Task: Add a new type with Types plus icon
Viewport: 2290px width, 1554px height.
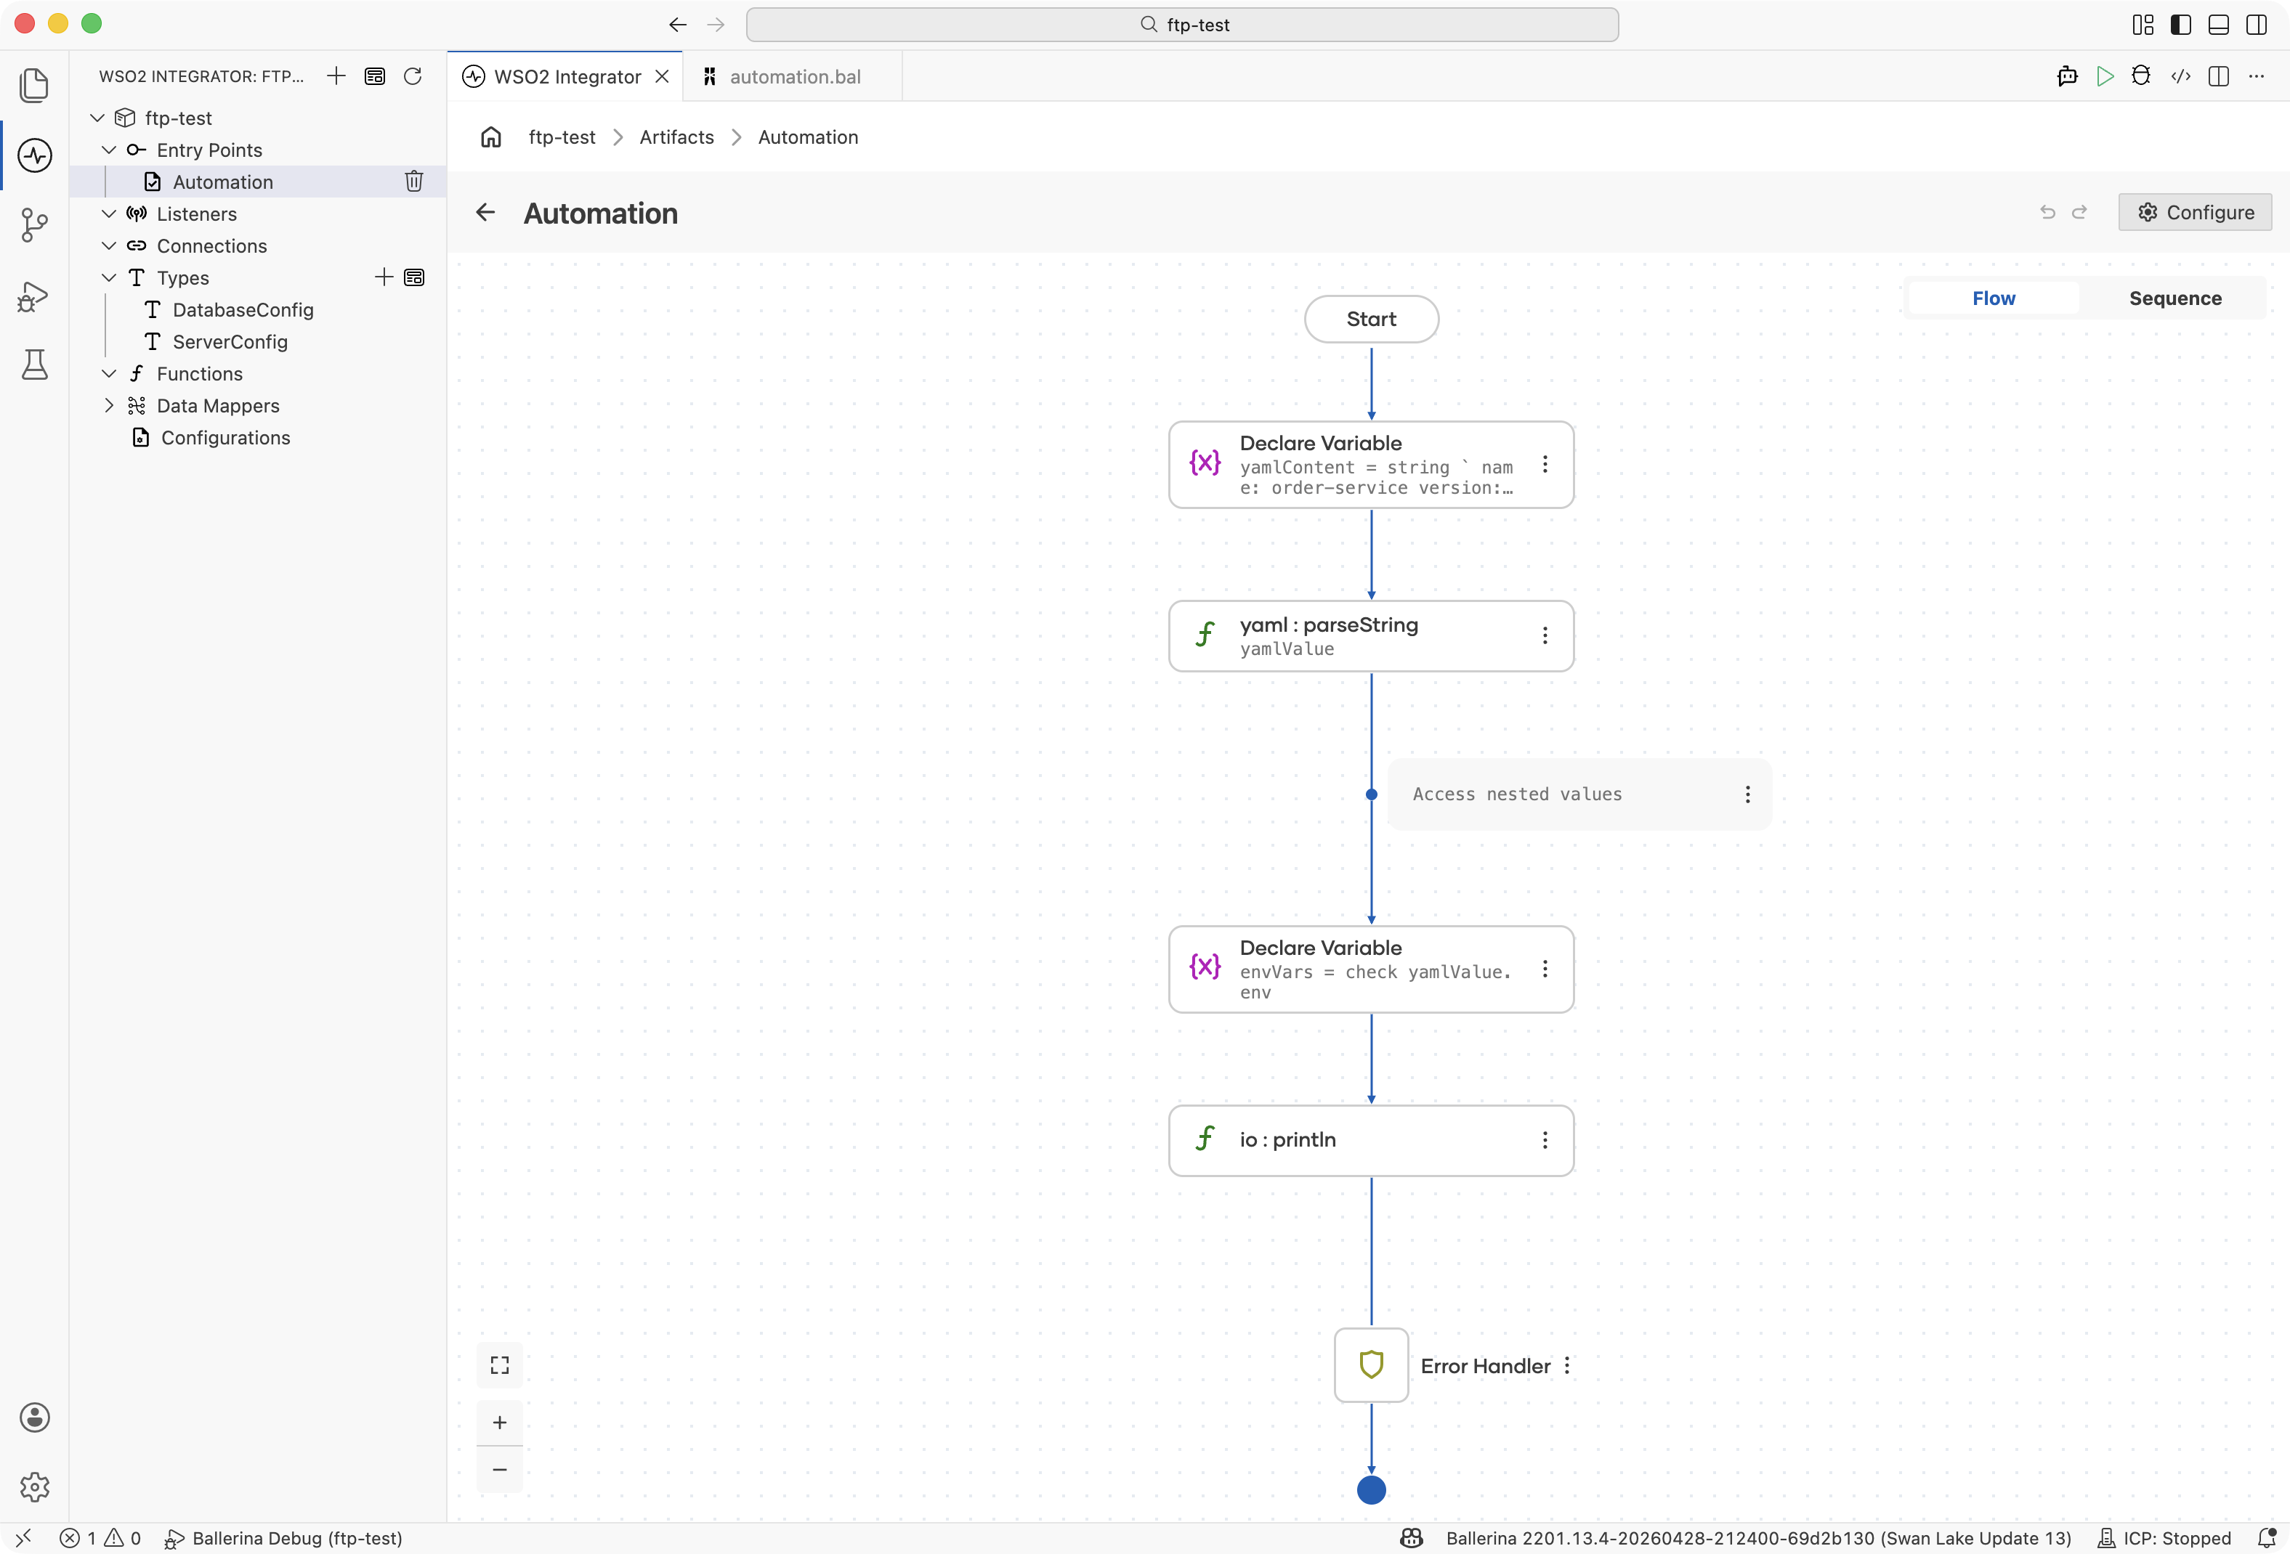Action: tap(384, 277)
